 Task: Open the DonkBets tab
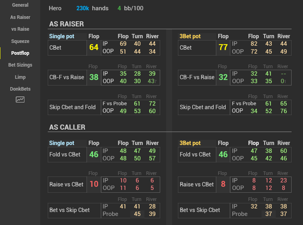[x=20, y=89]
